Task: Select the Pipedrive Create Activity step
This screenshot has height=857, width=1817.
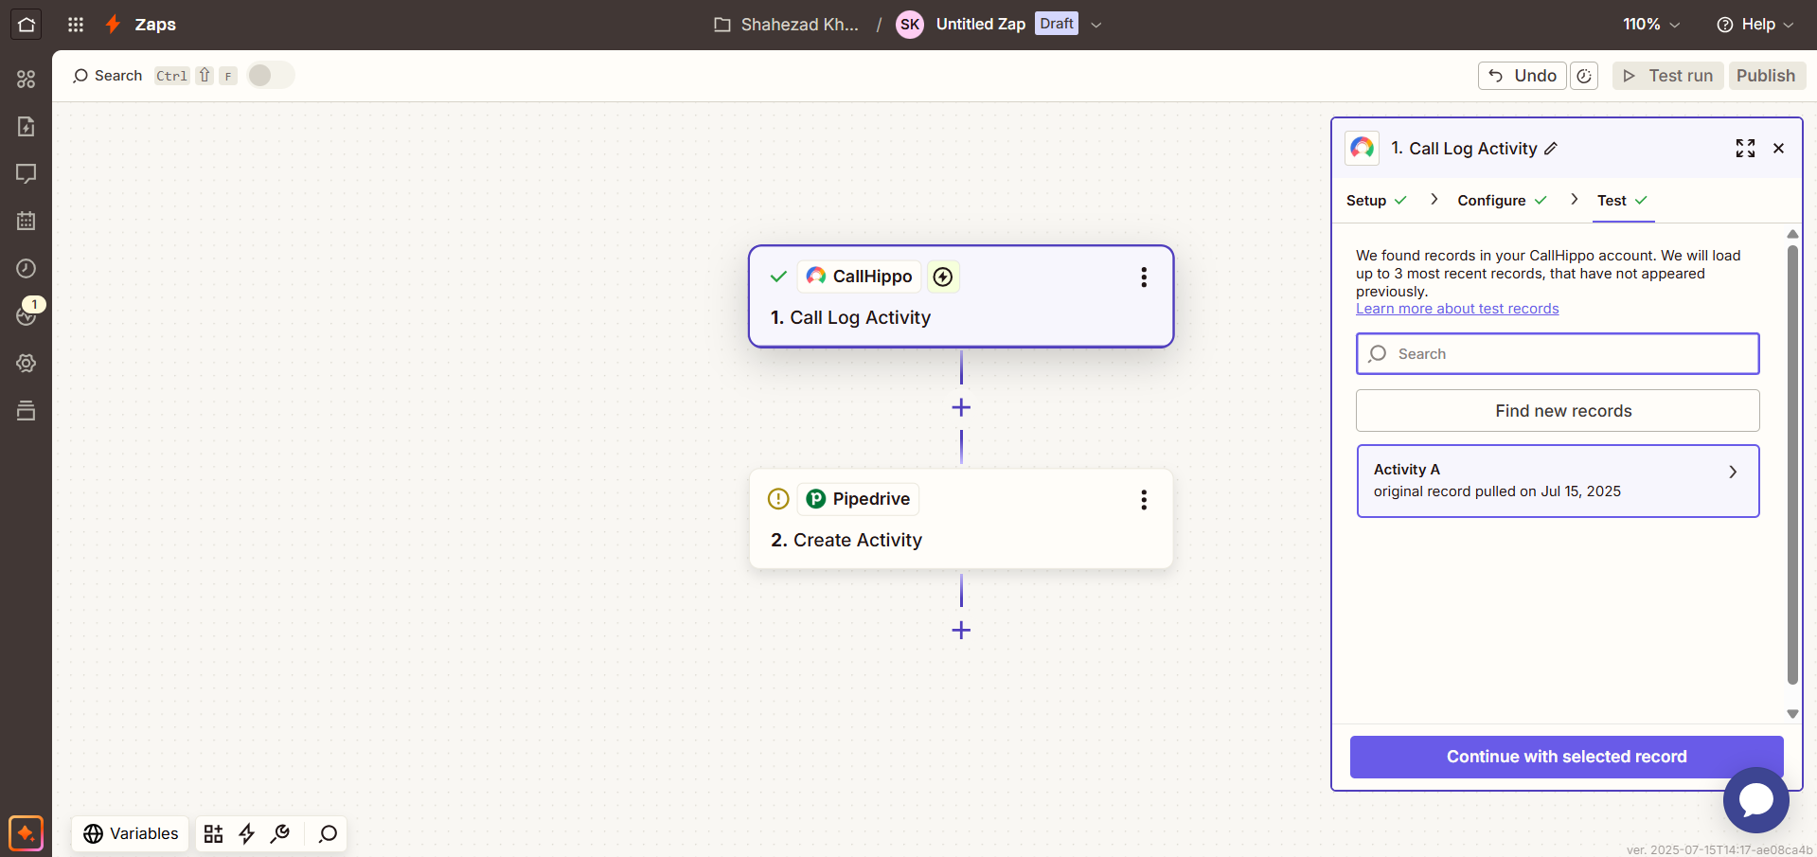Action: (x=961, y=519)
